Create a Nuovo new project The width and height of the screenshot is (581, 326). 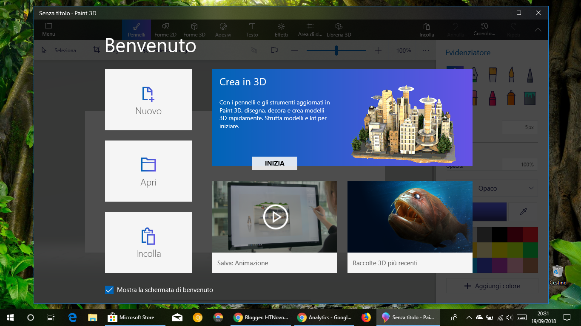(x=148, y=100)
